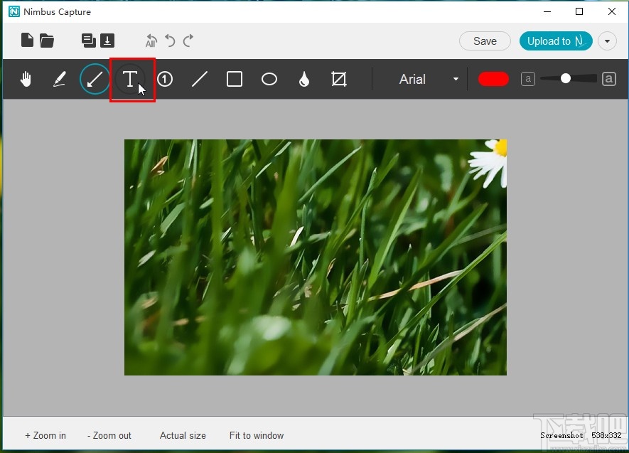The image size is (629, 453).
Task: Click the 538x332 screenshot size text
Action: [606, 435]
